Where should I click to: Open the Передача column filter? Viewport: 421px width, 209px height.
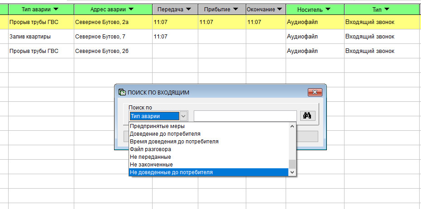coord(188,9)
